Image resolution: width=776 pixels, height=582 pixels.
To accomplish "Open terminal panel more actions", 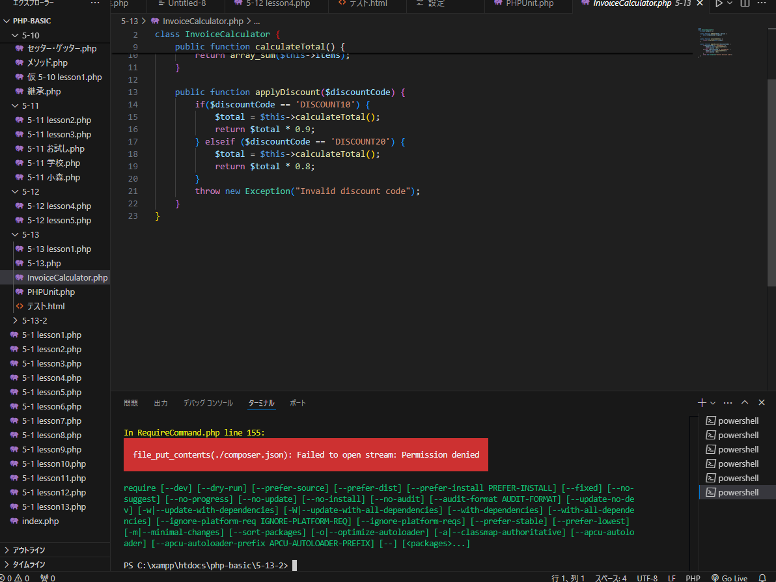I will tap(728, 403).
